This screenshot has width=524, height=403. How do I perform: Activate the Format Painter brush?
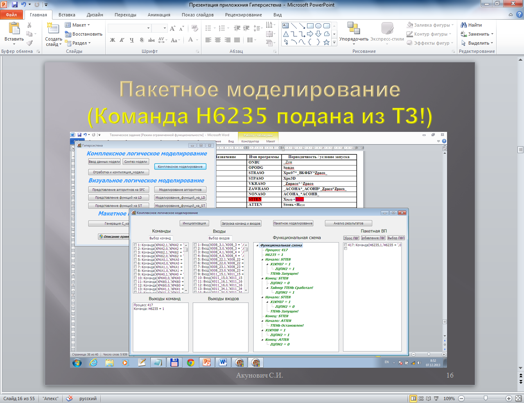click(29, 43)
